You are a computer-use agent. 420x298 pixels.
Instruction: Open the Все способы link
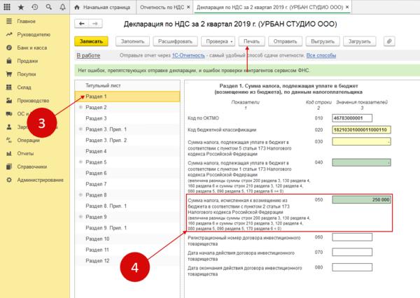coord(321,55)
